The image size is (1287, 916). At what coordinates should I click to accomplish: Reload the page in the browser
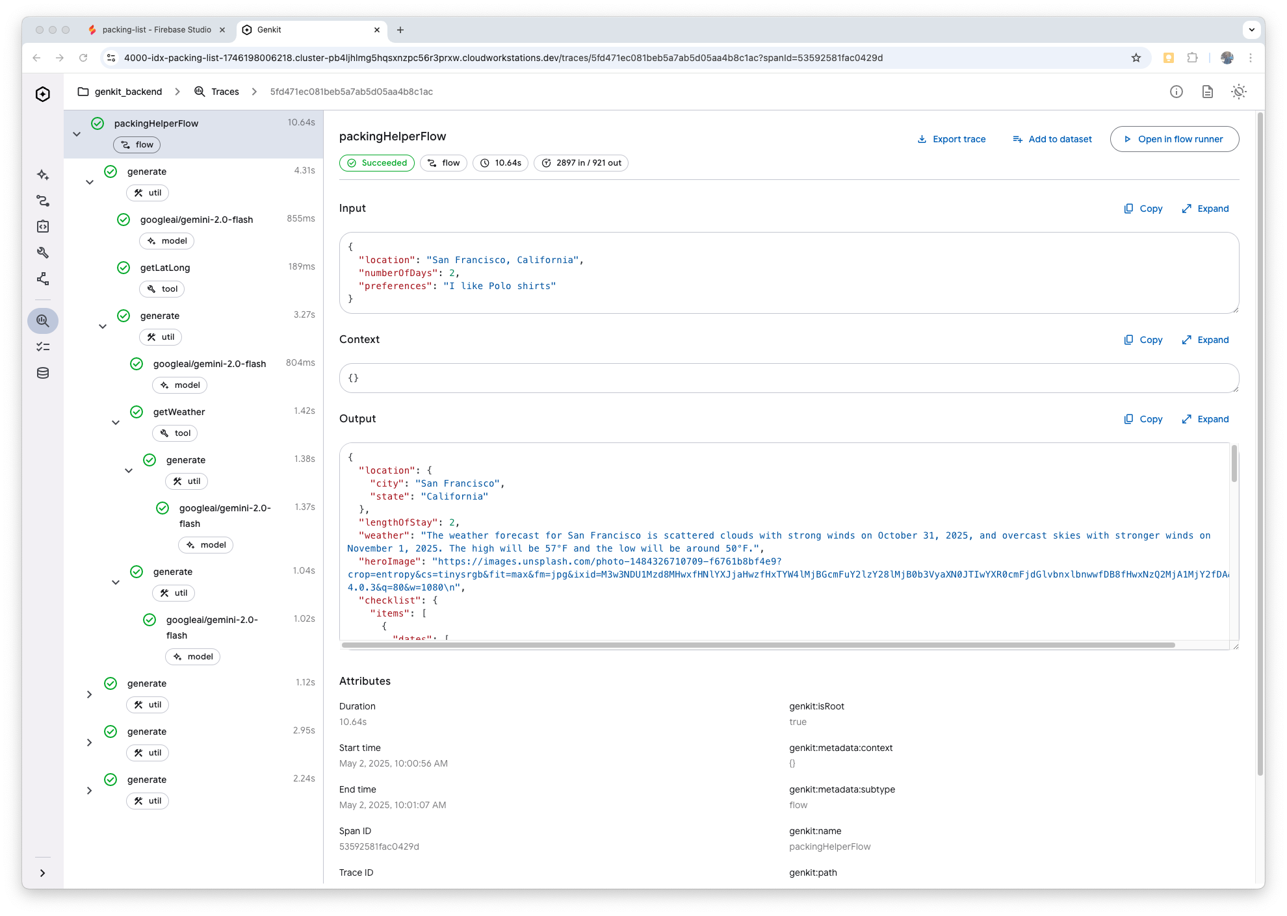click(83, 58)
